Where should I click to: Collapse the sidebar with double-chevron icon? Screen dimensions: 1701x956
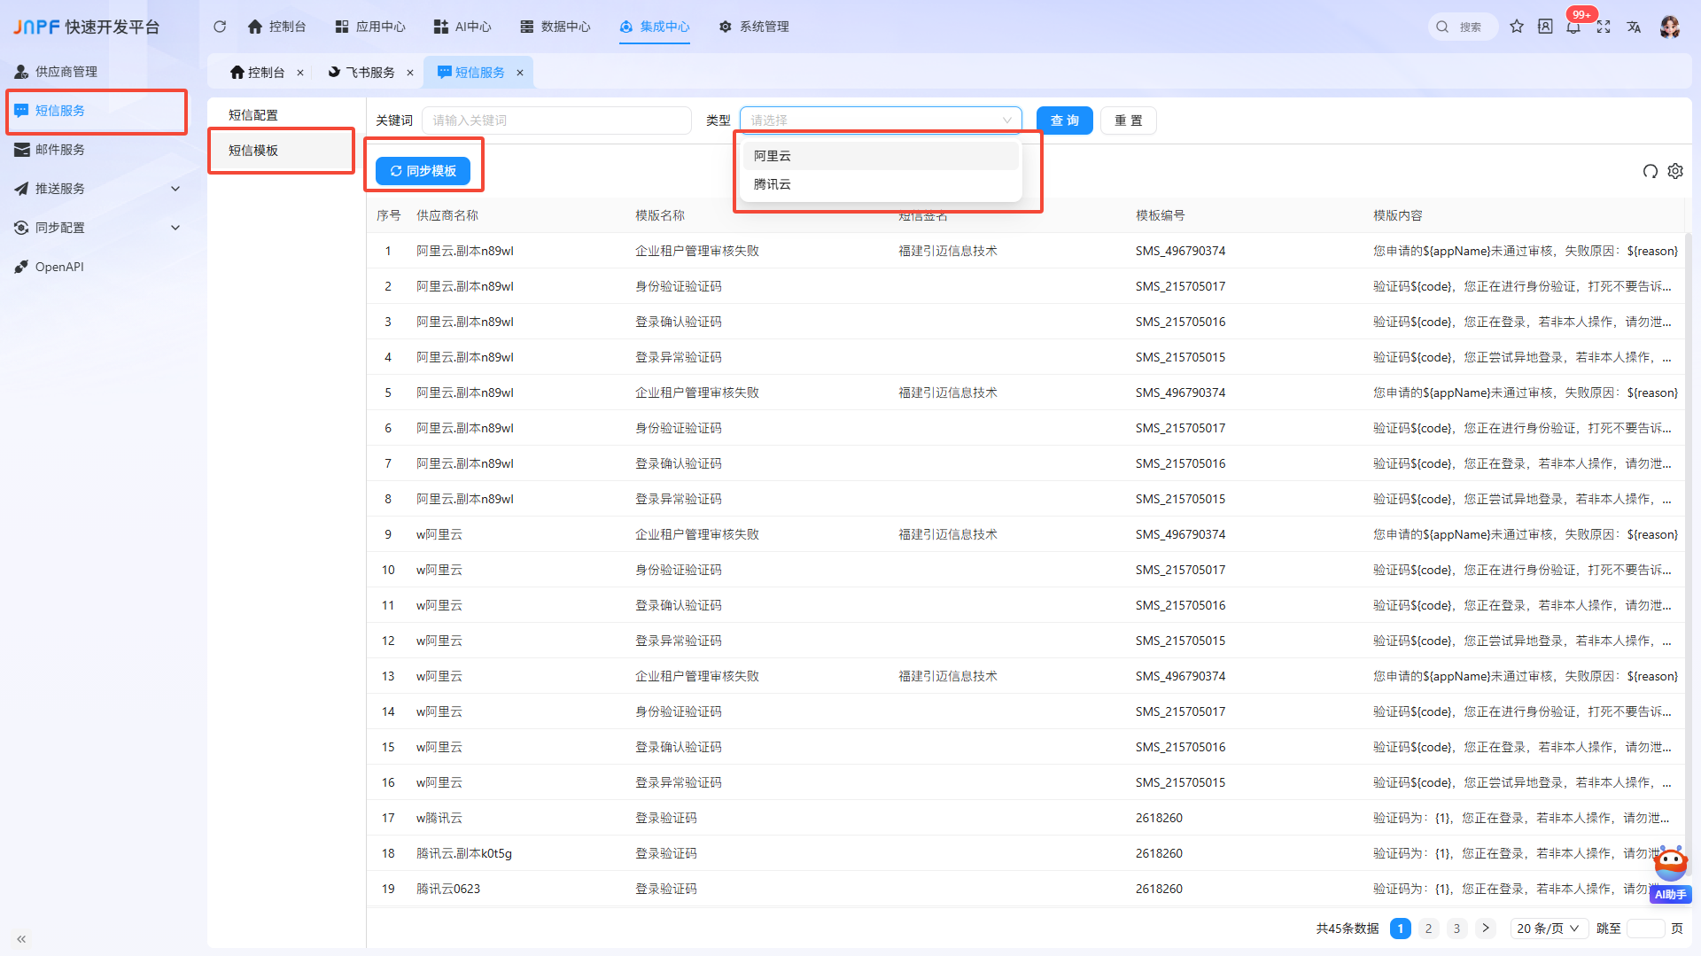click(21, 939)
